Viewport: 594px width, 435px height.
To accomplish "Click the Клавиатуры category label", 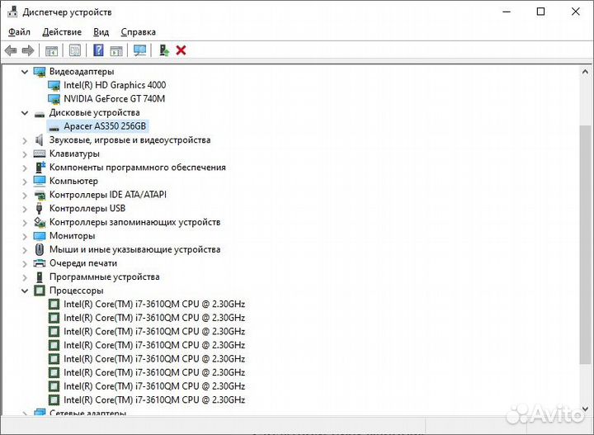I will click(74, 154).
